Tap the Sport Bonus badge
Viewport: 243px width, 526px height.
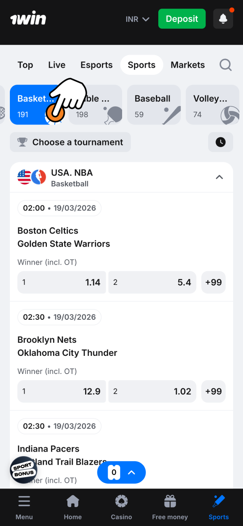23,470
